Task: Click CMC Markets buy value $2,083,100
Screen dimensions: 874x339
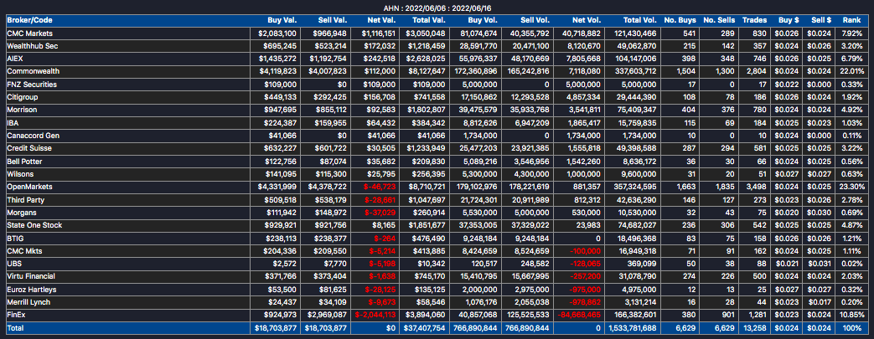Action: pyautogui.click(x=277, y=33)
